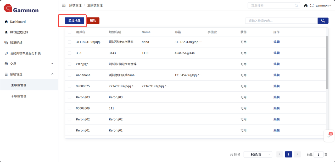Click the 添加地盤 button
This screenshot has width=335, height=162.
click(75, 21)
